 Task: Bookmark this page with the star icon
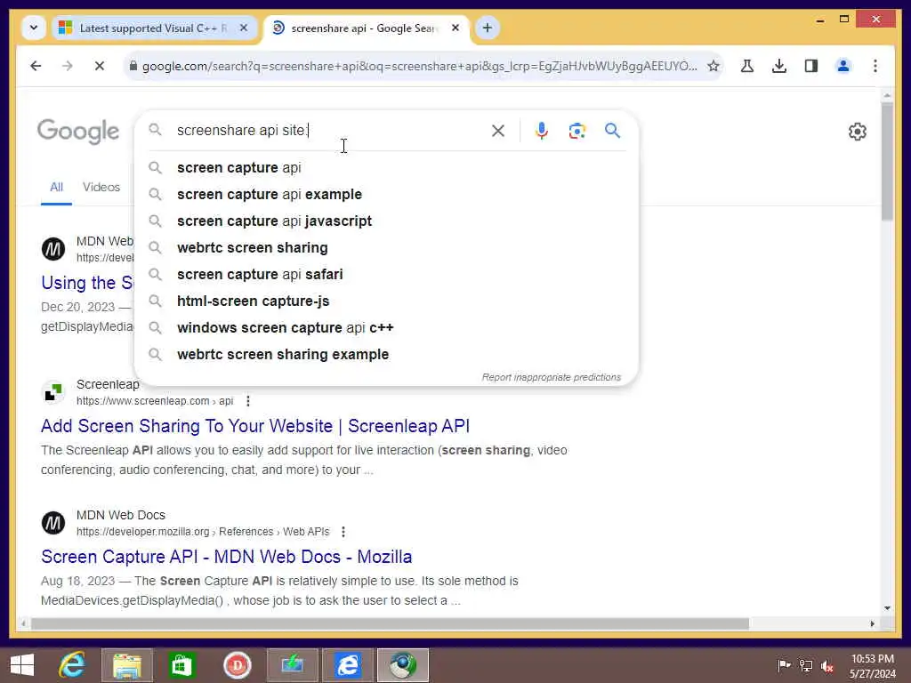click(713, 66)
